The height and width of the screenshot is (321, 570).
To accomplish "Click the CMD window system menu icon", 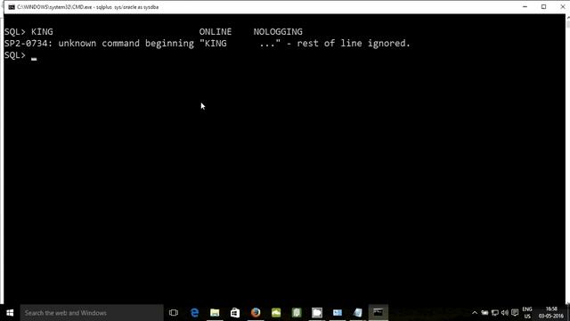I will [12, 7].
